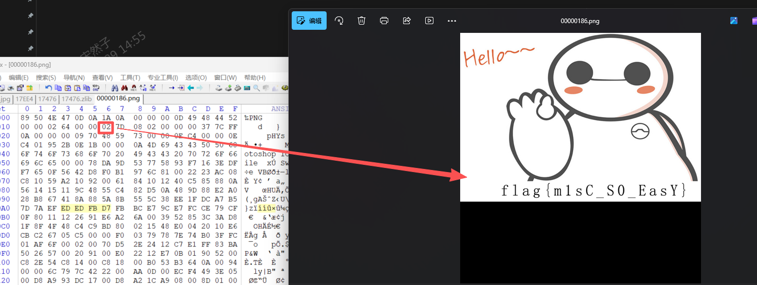This screenshot has height=285, width=757.
Task: Click the 101/010 Modify Data icon
Action: point(96,88)
